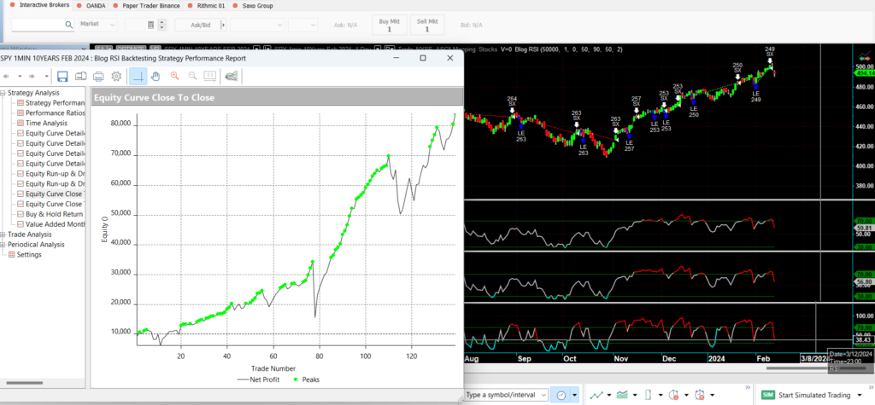
Task: Open the Type a symbol/interval dropdown
Action: point(543,396)
